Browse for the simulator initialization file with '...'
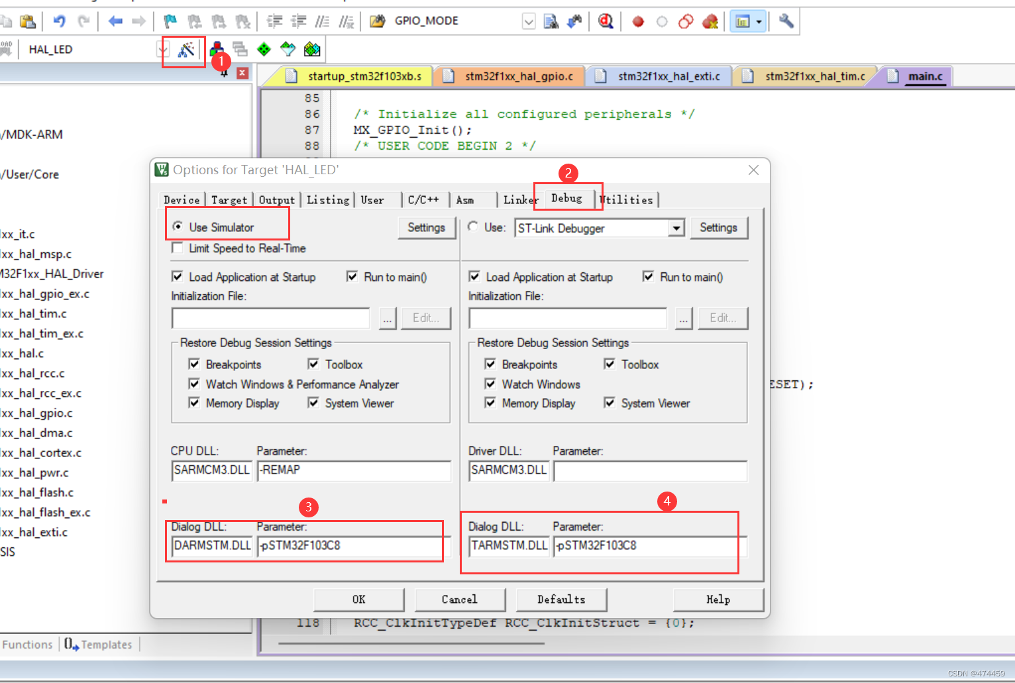This screenshot has width=1015, height=683. pos(388,318)
